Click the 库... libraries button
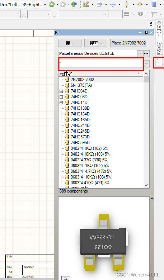This screenshot has width=164, height=280. coord(70,43)
